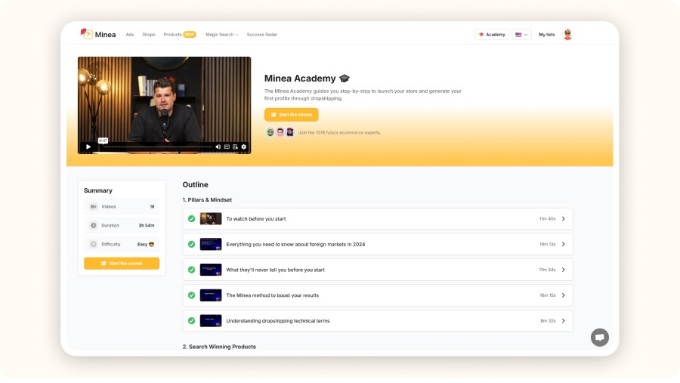Click the member avatars group

pyautogui.click(x=280, y=132)
